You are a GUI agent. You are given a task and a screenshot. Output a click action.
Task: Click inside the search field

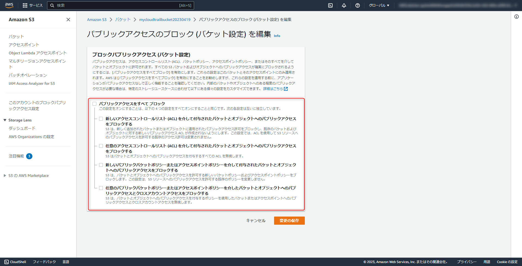[x=120, y=5]
